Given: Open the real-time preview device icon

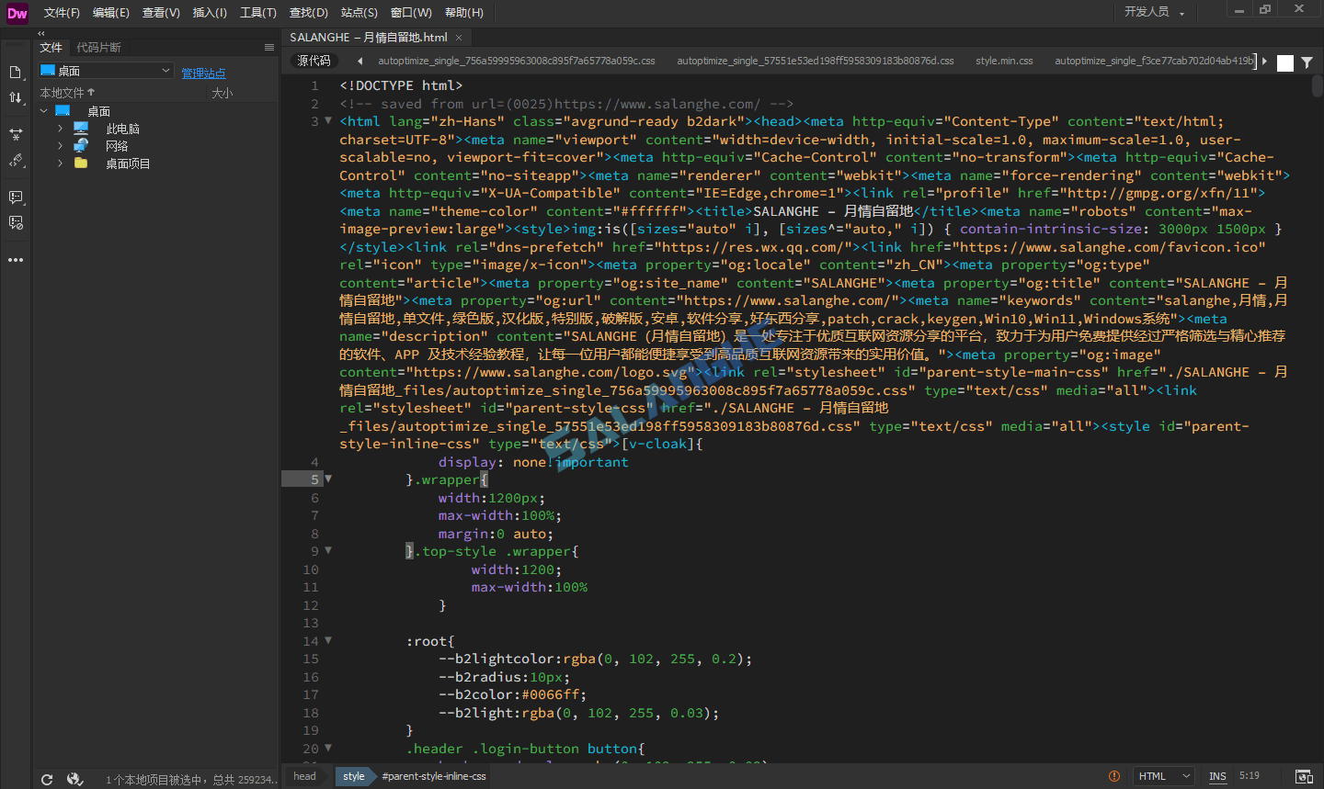Looking at the screenshot, I should (x=1304, y=776).
